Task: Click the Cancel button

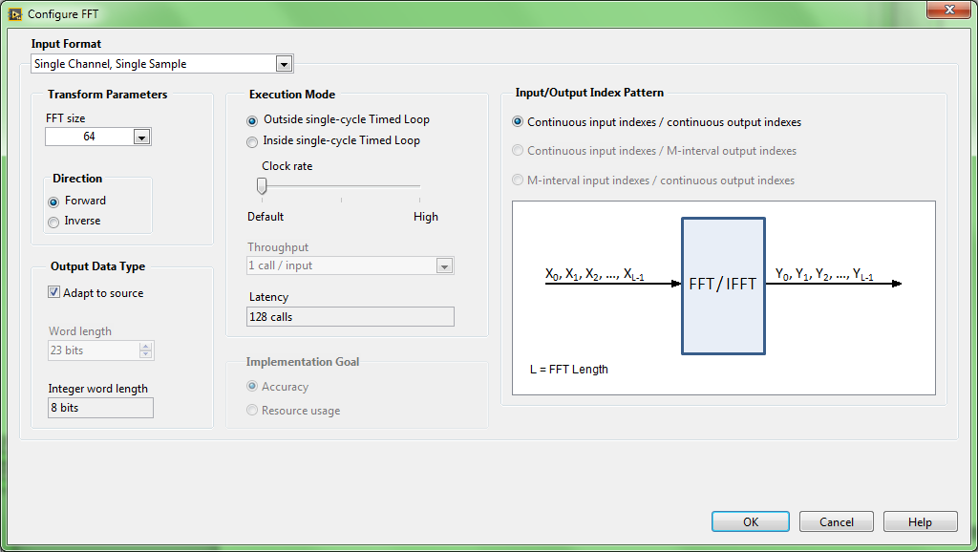Action: [x=837, y=522]
